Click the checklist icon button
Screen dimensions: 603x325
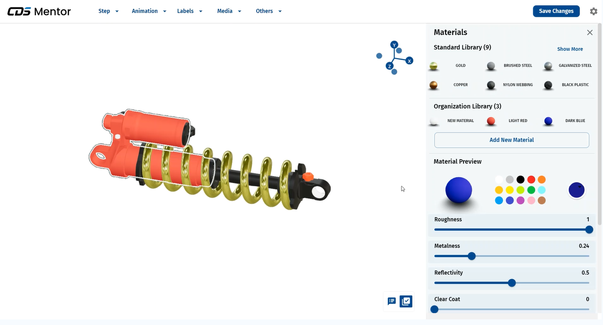pyautogui.click(x=406, y=301)
